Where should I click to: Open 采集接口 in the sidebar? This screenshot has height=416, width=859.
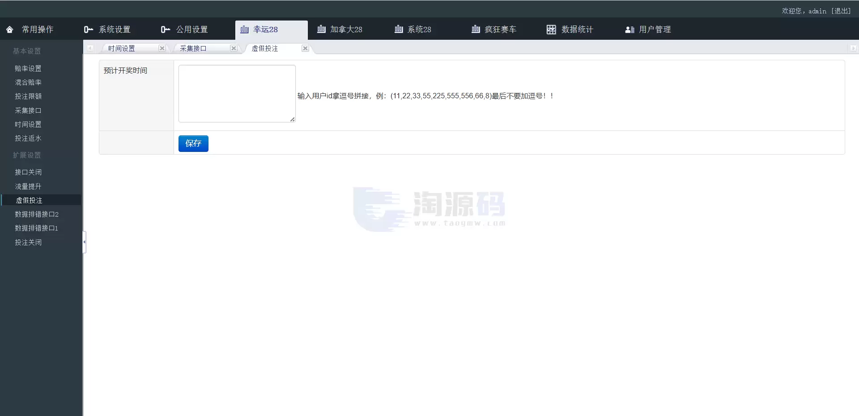pos(28,110)
